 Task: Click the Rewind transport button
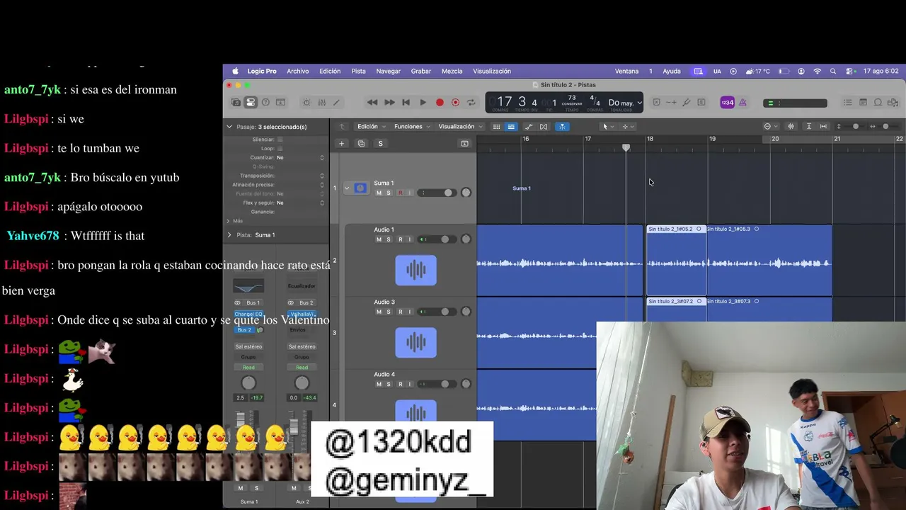coord(372,103)
